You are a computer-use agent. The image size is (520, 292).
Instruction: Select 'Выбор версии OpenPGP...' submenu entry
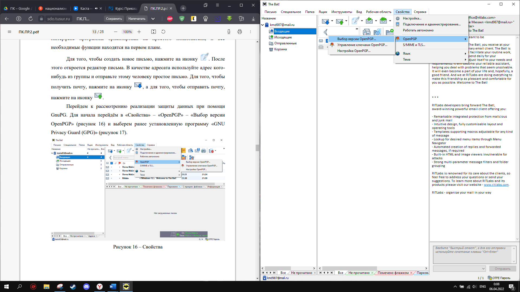(x=362, y=39)
